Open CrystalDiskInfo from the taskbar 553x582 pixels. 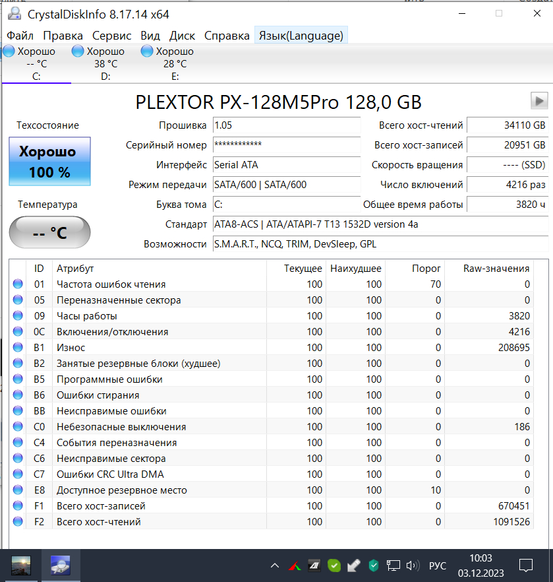coord(61,566)
